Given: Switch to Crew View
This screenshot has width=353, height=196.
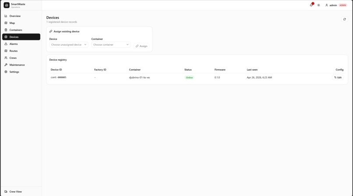Looking at the screenshot, I should pyautogui.click(x=21, y=192).
